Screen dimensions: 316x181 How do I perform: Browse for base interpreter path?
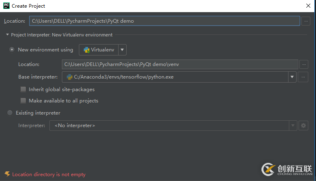[303, 77]
